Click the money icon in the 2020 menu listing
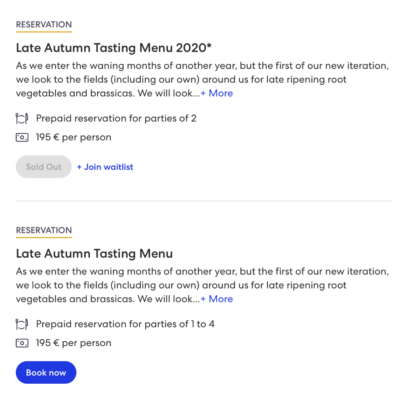The height and width of the screenshot is (406, 412). [22, 137]
